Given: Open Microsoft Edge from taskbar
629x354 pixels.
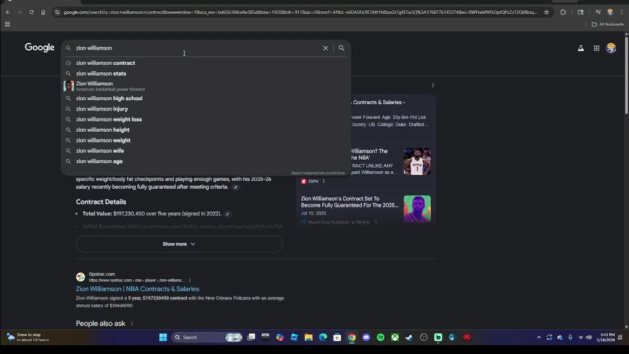Looking at the screenshot, I should pos(323,337).
